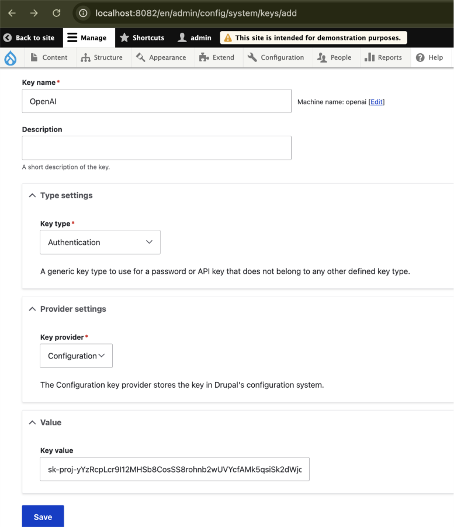The image size is (454, 527).
Task: Click the hamburger Manage icon
Action: (x=72, y=37)
